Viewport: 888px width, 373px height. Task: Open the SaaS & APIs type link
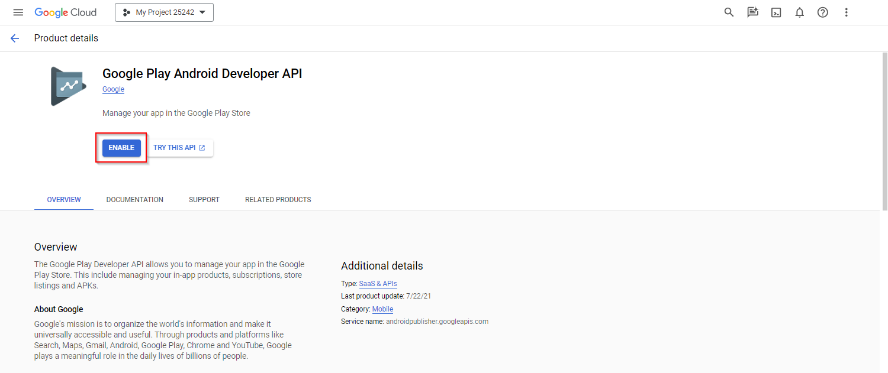click(x=378, y=284)
